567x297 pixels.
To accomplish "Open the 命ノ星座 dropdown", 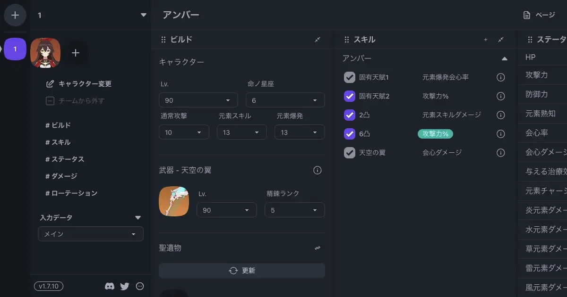I will pos(285,100).
